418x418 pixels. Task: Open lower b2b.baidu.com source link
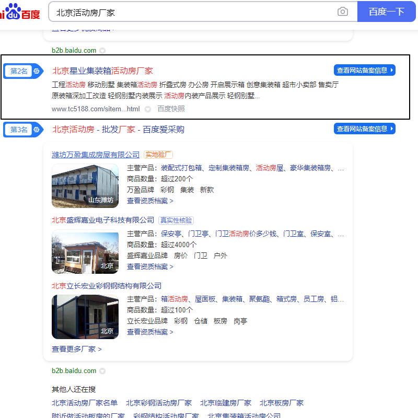pos(74,371)
